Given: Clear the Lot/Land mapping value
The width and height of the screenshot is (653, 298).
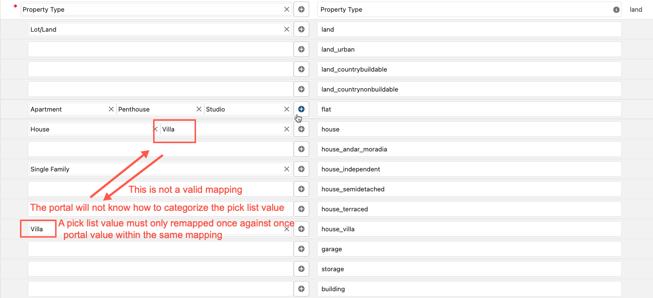Looking at the screenshot, I should [286, 29].
